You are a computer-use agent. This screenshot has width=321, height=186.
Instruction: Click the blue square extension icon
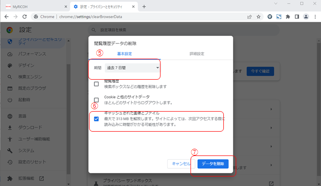279,17
